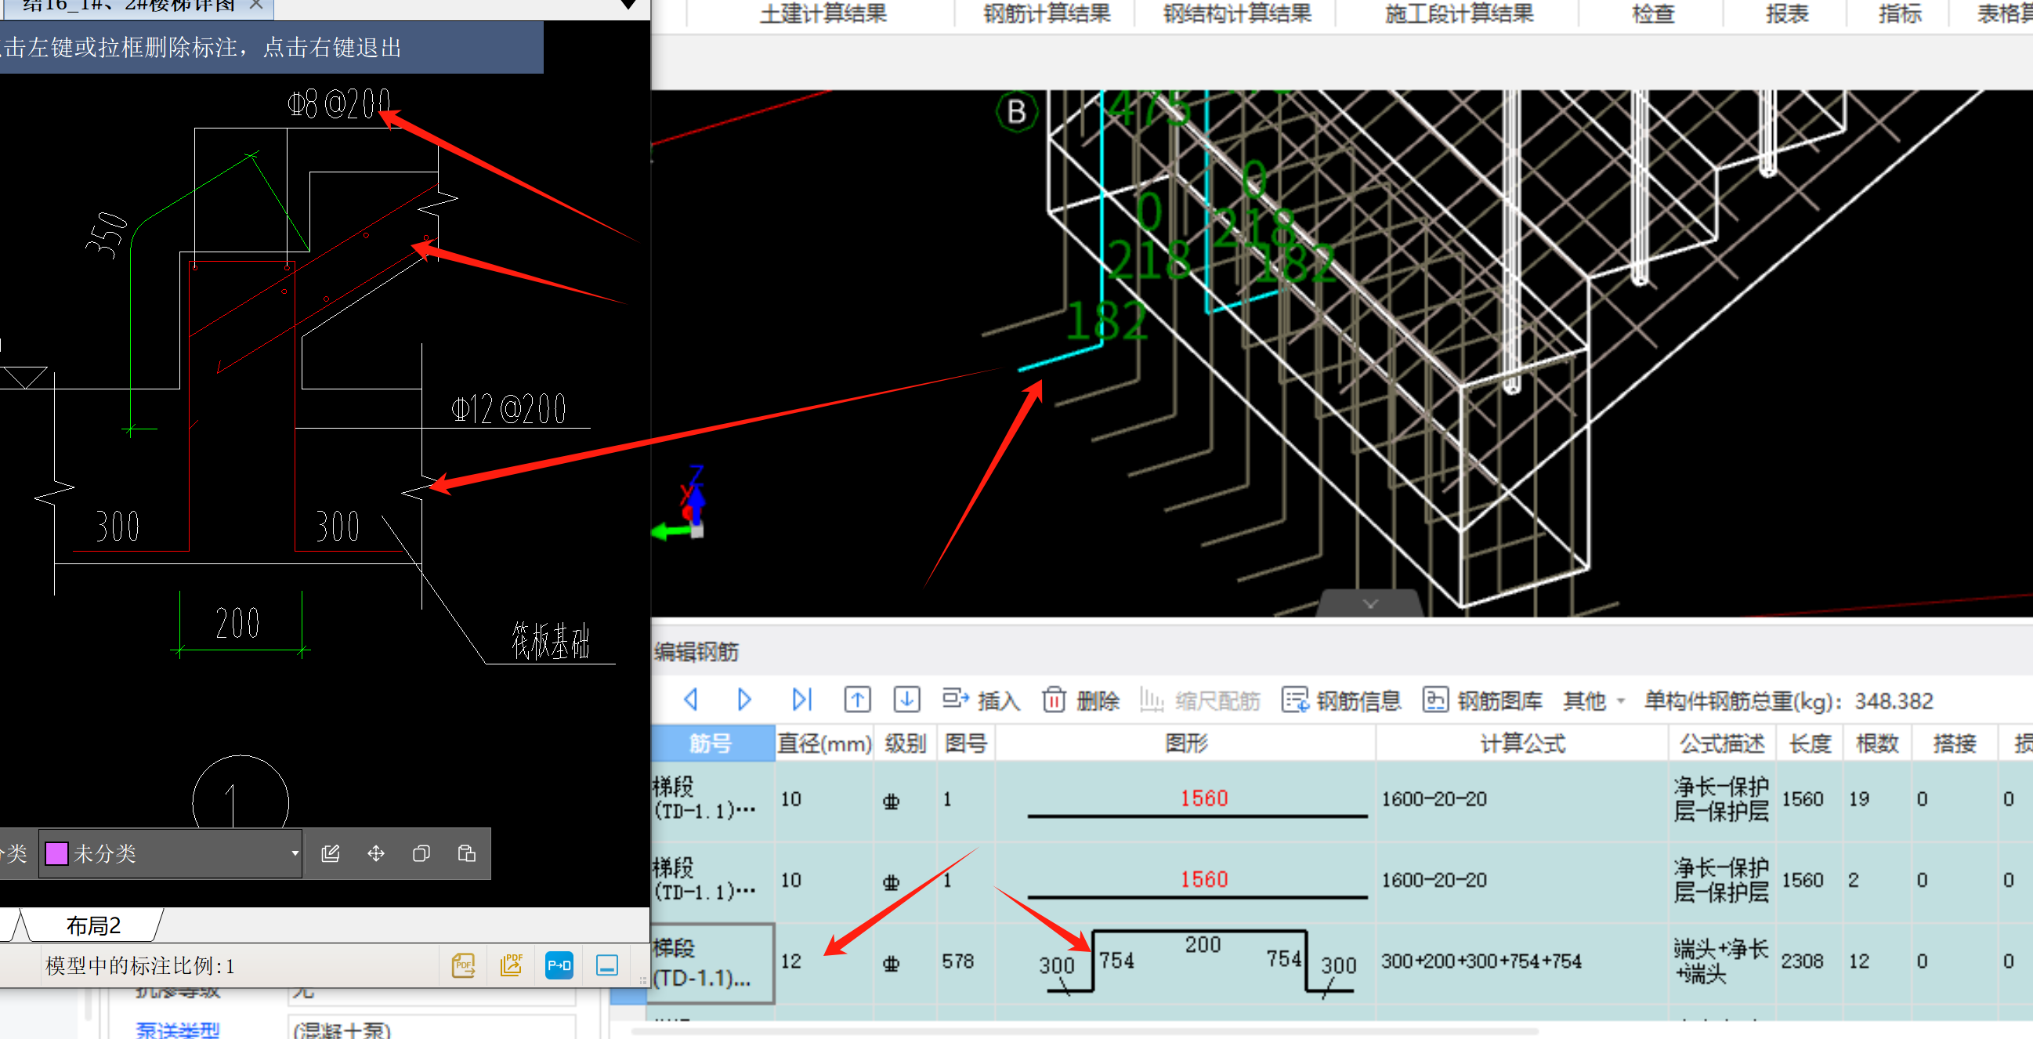Open the drawing tab list arrow
This screenshot has height=1039, width=2033.
628,5
